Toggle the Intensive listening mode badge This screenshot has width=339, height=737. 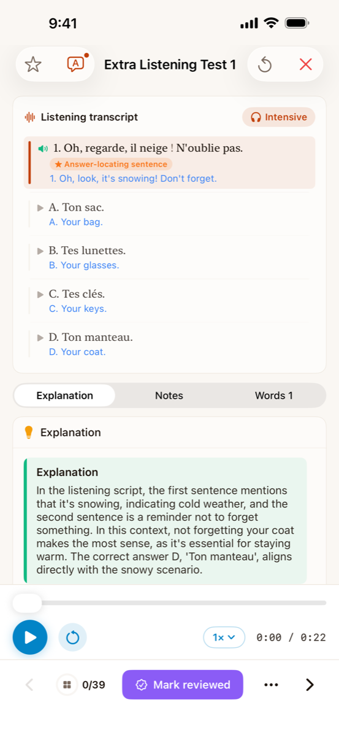(x=279, y=117)
